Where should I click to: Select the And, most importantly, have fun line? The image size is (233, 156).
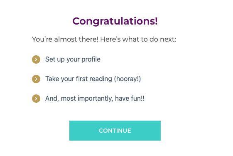pyautogui.click(x=95, y=99)
